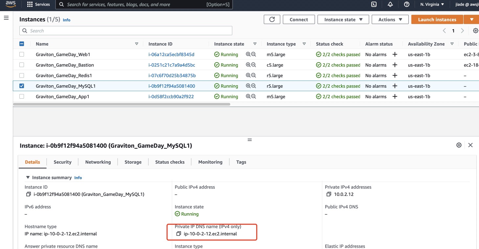
Task: Open the help question mark icon
Action: pos(407,5)
